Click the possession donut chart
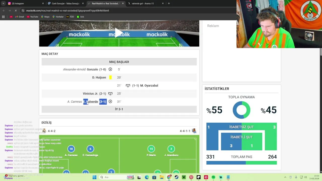The width and height of the screenshot is (322, 181). coord(242,110)
